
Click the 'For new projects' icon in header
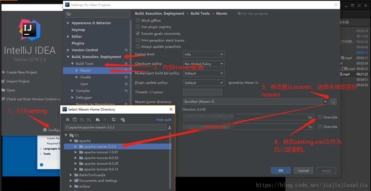coord(239,14)
